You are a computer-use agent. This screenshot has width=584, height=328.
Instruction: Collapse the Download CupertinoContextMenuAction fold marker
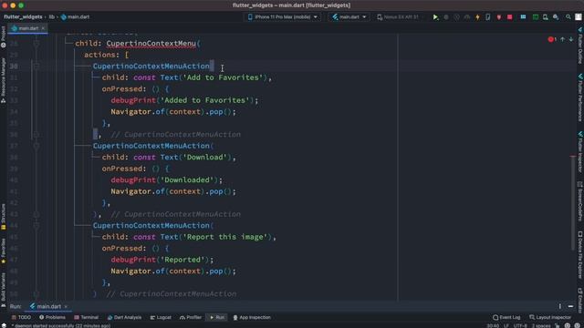click(x=36, y=146)
